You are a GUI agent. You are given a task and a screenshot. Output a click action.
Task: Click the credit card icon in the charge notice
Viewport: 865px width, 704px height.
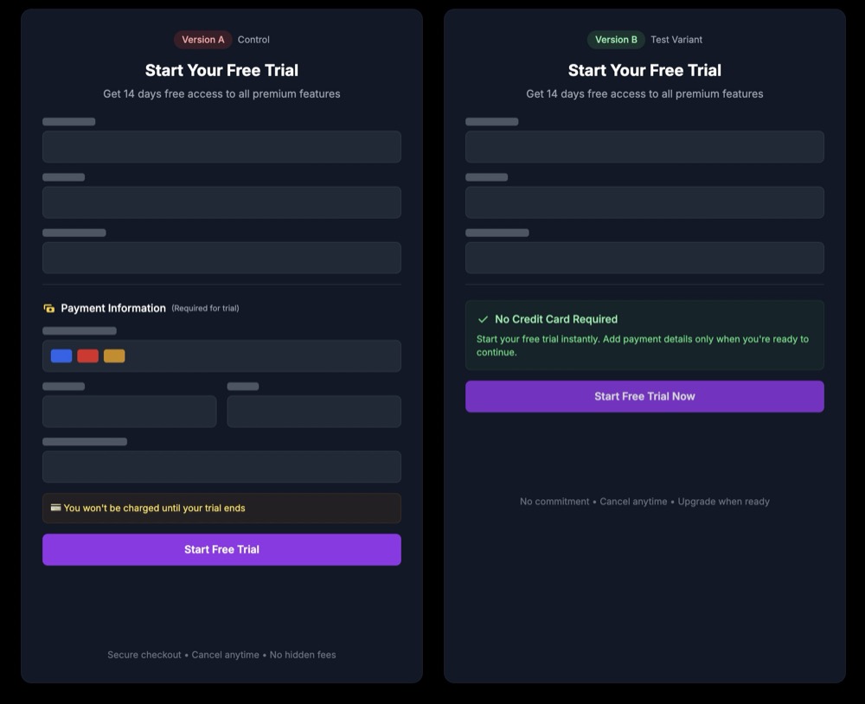tap(55, 508)
